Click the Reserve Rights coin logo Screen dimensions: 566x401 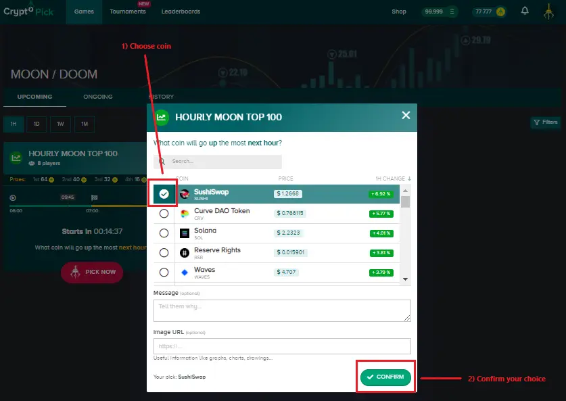[x=185, y=253]
